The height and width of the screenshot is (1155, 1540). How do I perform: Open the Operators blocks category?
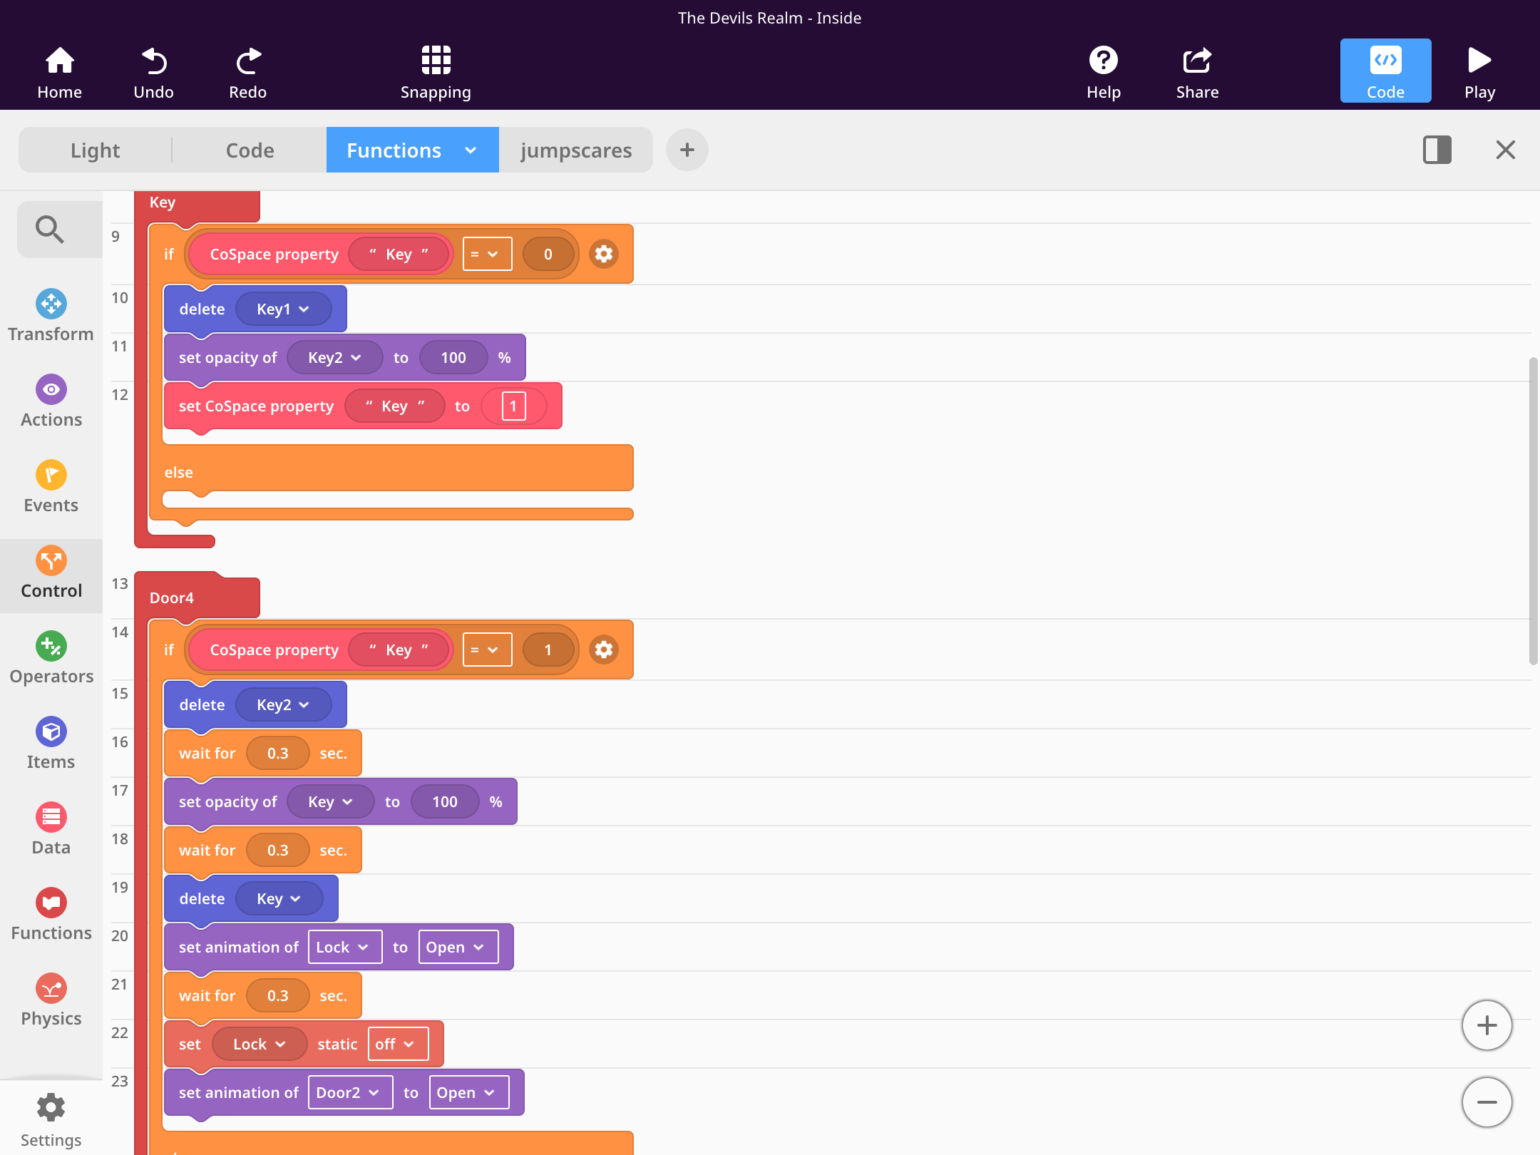51,657
